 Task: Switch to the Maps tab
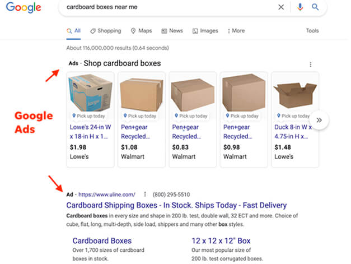pos(141,31)
